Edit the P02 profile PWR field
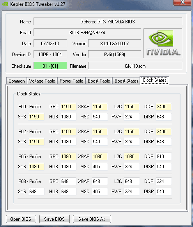This screenshot has height=227, width=193. click(x=132, y=142)
